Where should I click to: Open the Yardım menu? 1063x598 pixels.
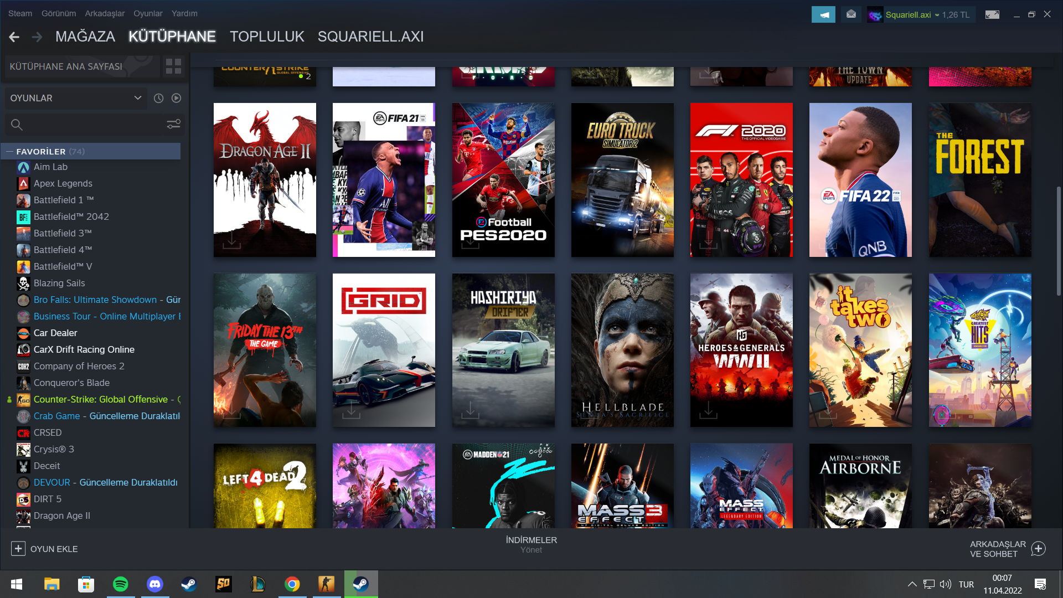coord(184,13)
